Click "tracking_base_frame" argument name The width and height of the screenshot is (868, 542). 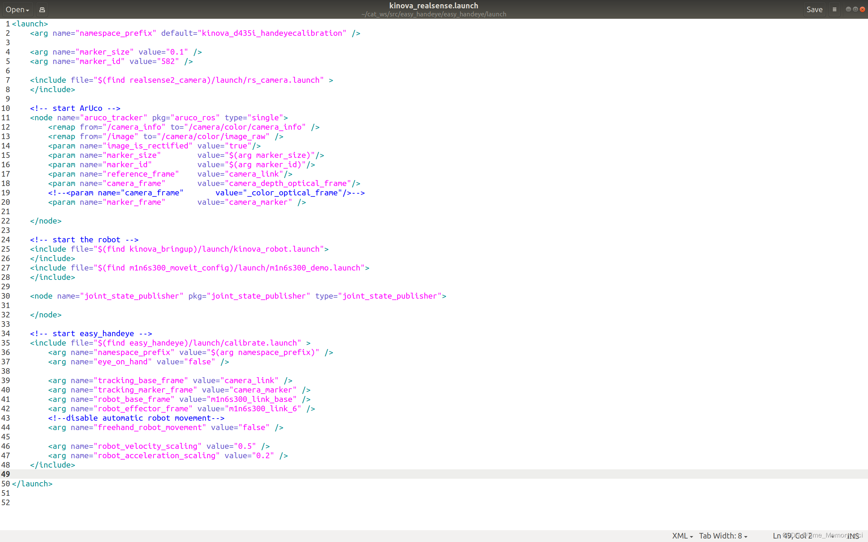tap(141, 380)
